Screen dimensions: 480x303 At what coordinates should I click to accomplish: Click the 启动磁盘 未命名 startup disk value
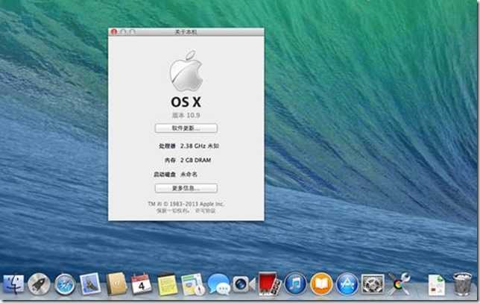[x=189, y=175]
